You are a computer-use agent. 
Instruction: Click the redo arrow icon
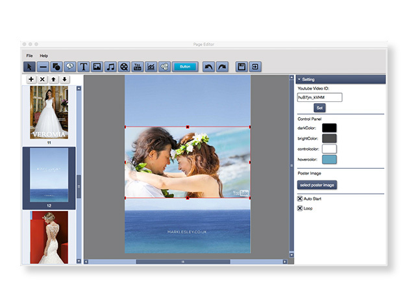(221, 66)
